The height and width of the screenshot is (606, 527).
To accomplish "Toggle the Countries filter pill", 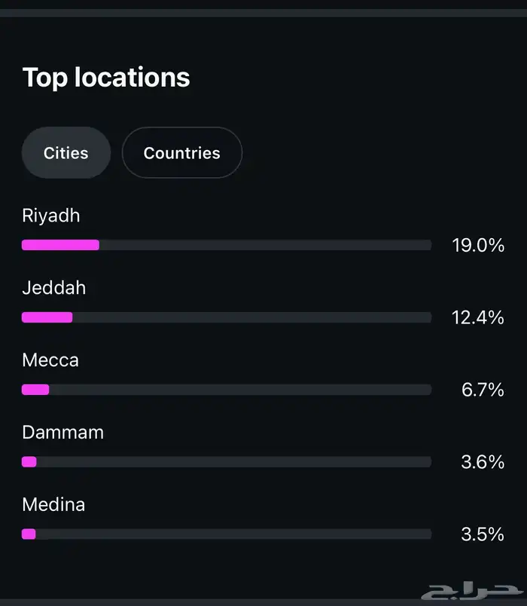I will pyautogui.click(x=181, y=152).
